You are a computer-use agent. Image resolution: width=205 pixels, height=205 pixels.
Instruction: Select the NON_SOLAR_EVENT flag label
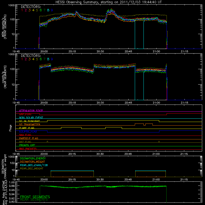31,118
